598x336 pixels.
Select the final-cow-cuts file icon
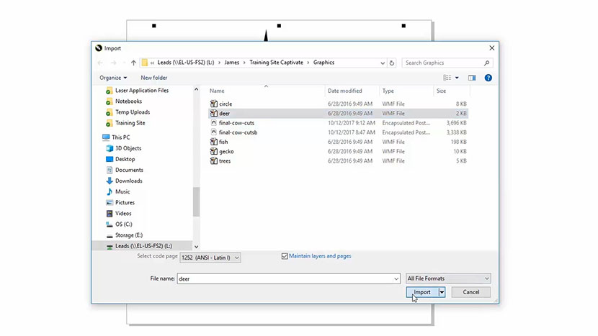[x=214, y=123]
